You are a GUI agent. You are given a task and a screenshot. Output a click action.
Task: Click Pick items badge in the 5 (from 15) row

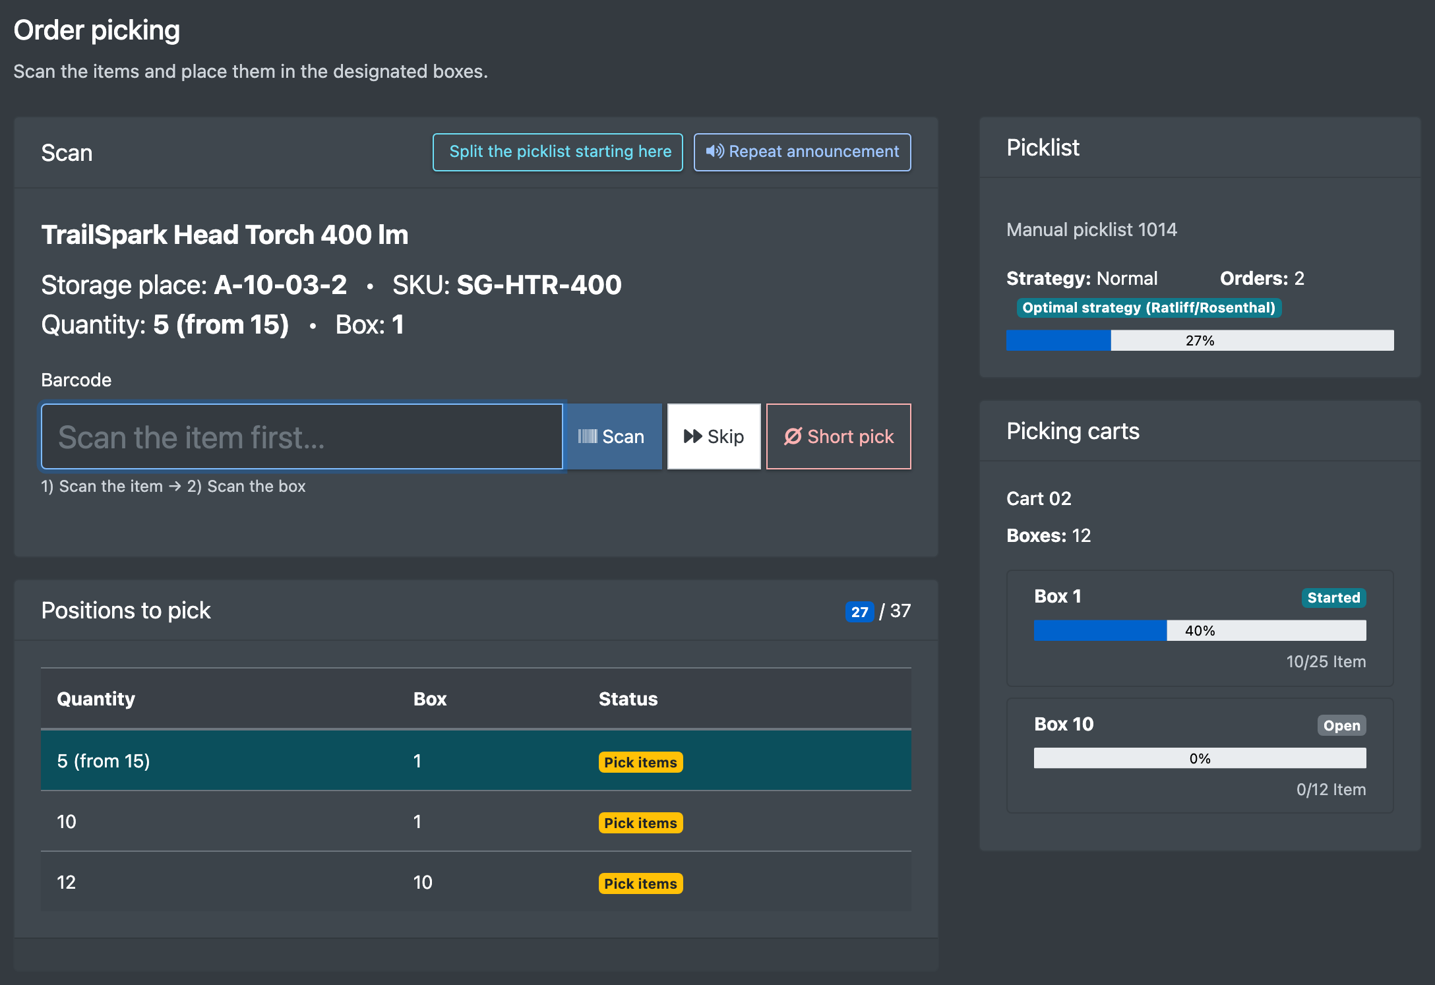click(640, 762)
